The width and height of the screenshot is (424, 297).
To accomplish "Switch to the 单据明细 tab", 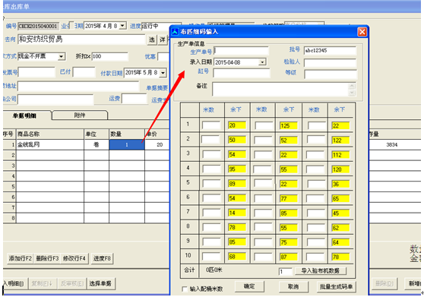I will [24, 115].
